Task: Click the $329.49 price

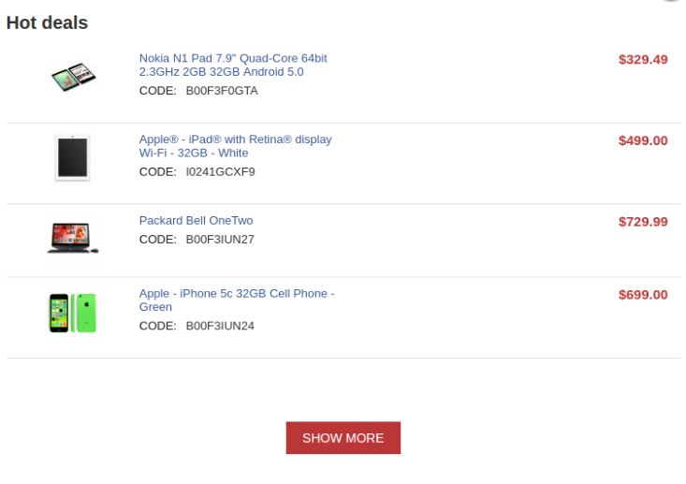Action: click(x=643, y=60)
